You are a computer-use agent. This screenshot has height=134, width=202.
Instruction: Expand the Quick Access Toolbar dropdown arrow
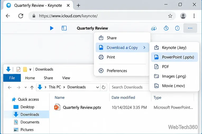(30, 69)
